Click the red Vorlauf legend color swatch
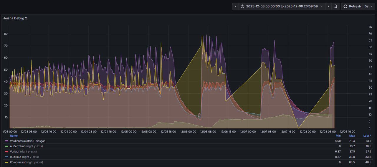The image size is (377, 167). pyautogui.click(x=6, y=152)
